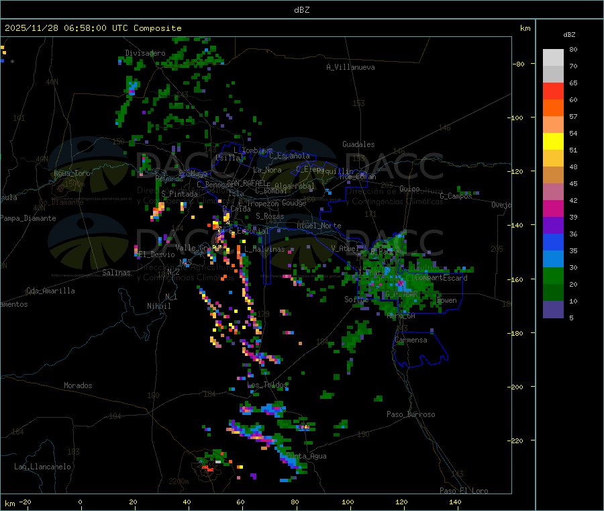Pick the magenta 39–42 dBZ legend swatch
The width and height of the screenshot is (604, 511).
point(553,208)
